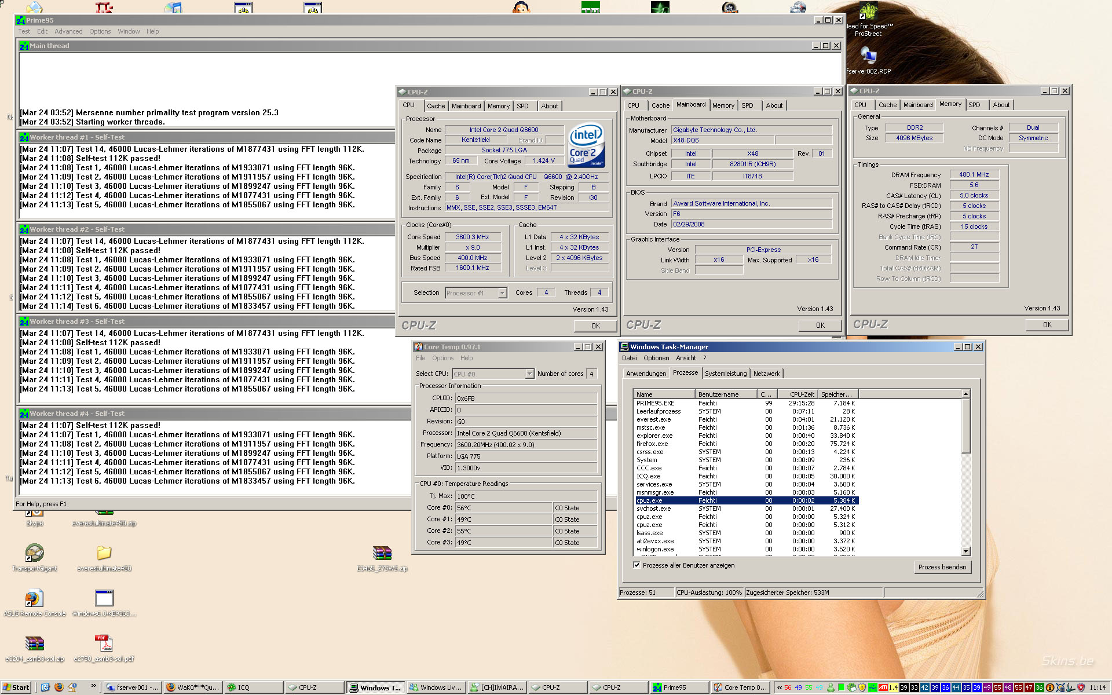Sort processes by the Name column
The width and height of the screenshot is (1112, 695).
click(664, 394)
